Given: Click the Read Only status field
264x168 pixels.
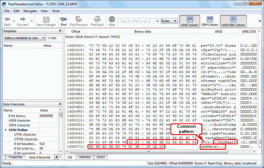Looking at the screenshot, I should coord(215,163).
